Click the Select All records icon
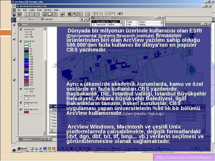This screenshot has width=215, height=161. click(44, 14)
